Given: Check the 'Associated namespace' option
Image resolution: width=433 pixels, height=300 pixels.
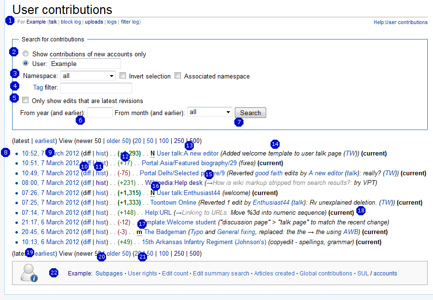Looking at the screenshot, I should tap(177, 76).
